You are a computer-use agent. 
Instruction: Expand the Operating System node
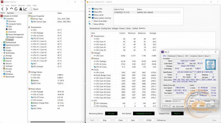tap(2, 45)
